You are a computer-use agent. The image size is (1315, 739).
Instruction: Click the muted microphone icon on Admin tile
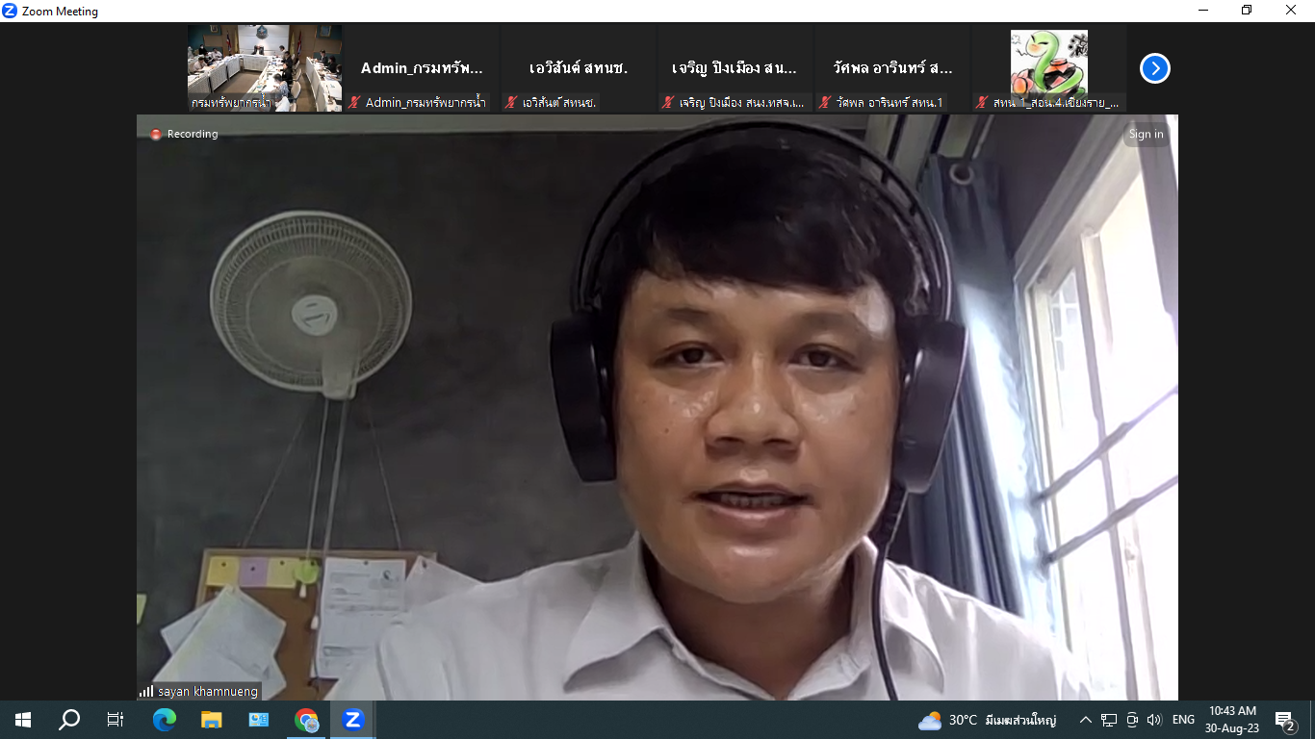pos(355,102)
